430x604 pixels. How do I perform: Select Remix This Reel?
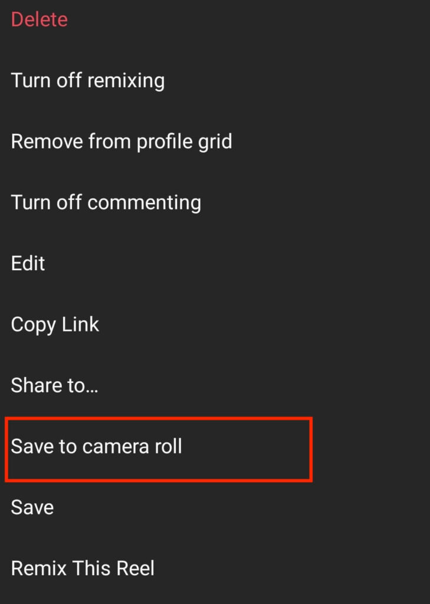tap(83, 568)
